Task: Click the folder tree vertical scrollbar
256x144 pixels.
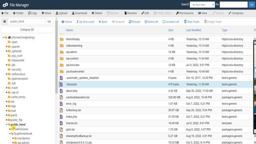Action: 56,56
